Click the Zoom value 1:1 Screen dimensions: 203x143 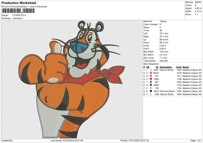[x=196, y=14]
